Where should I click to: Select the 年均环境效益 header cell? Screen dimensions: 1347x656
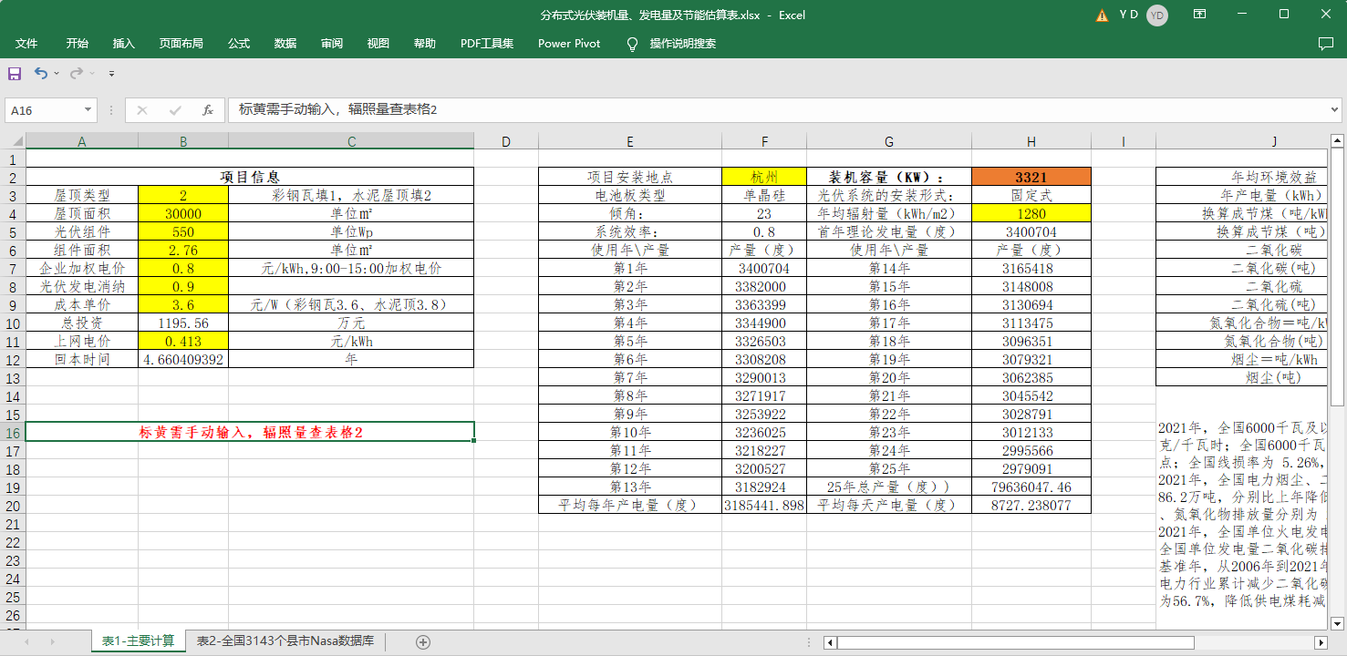pos(1244,177)
